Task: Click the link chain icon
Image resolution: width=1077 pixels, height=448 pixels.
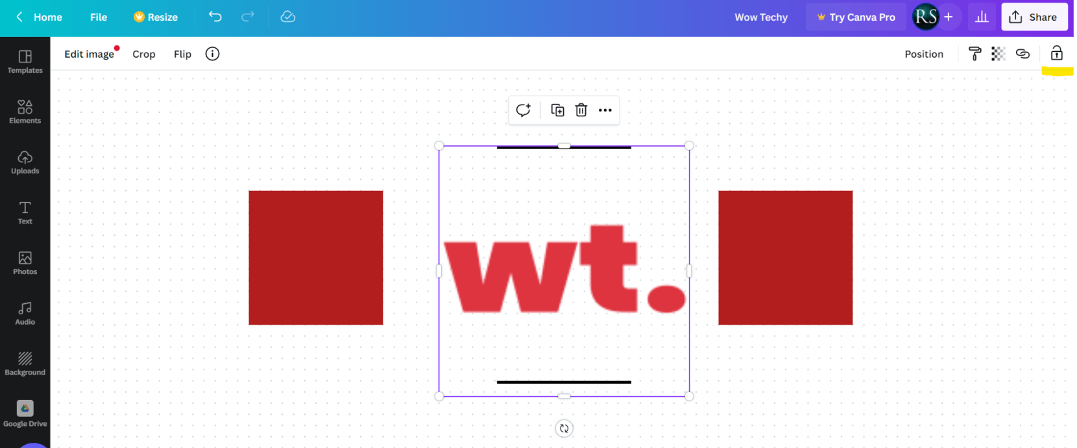Action: pyautogui.click(x=1023, y=54)
